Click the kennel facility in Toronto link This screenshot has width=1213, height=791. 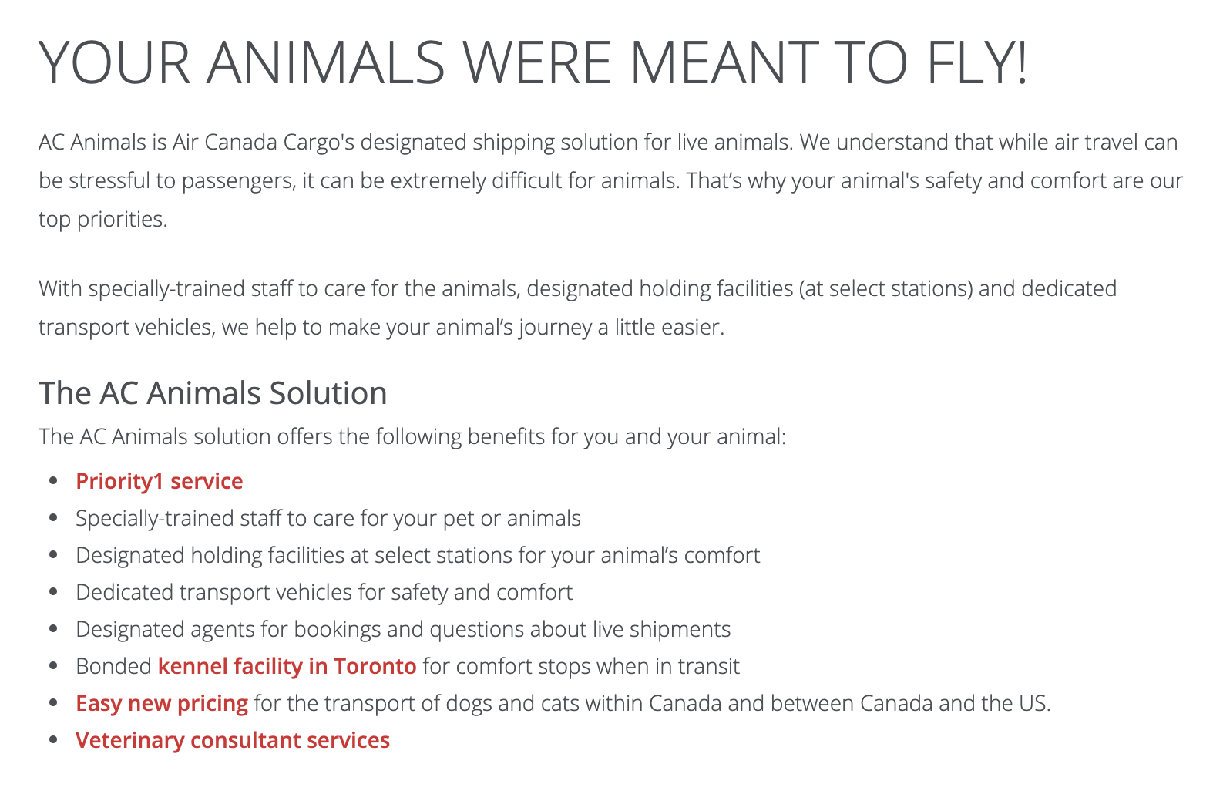click(287, 666)
